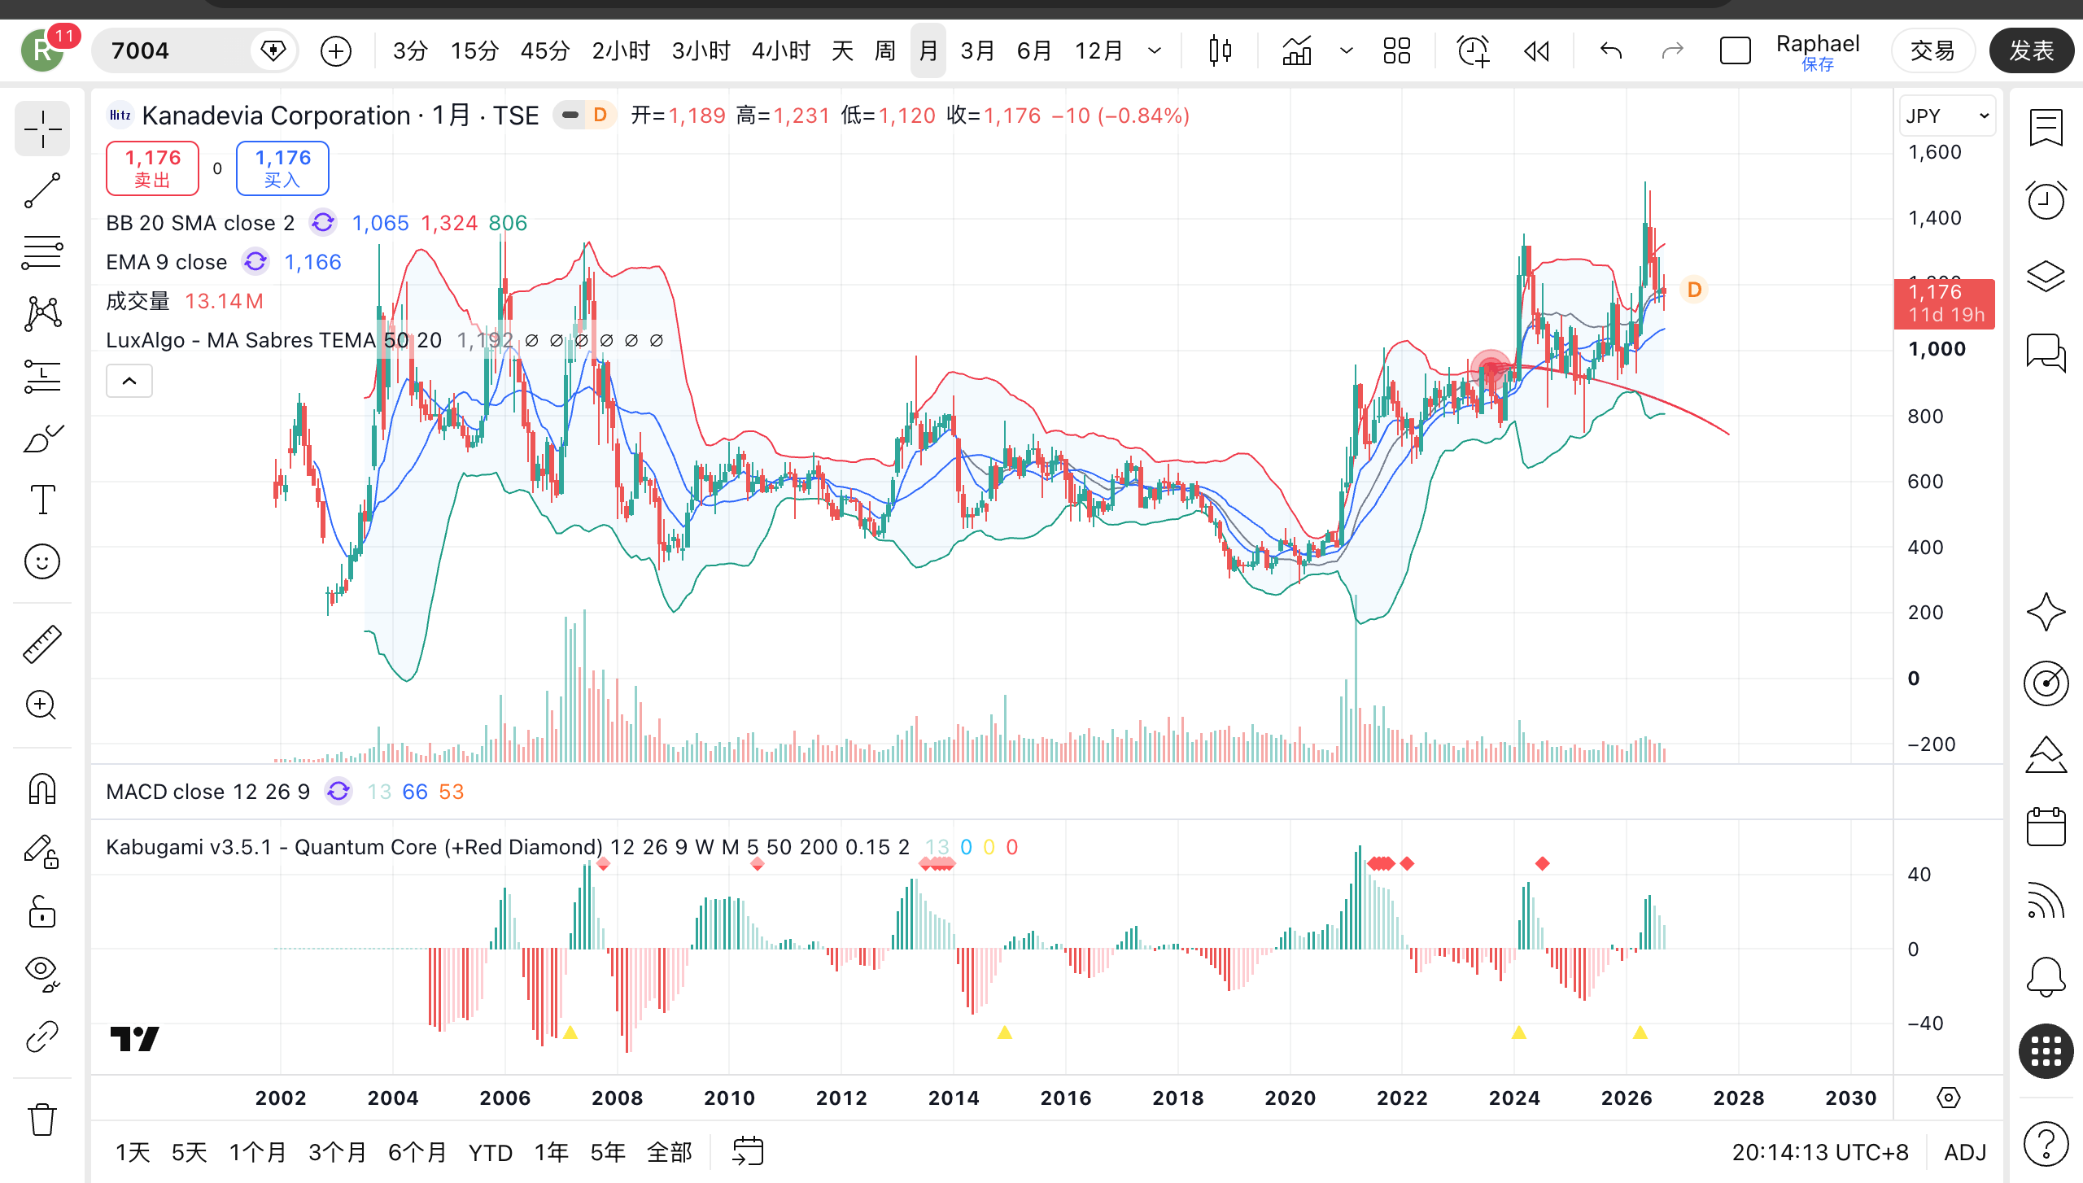Open the object tree layers panel
Screen dimensions: 2083x1183
[2046, 277]
